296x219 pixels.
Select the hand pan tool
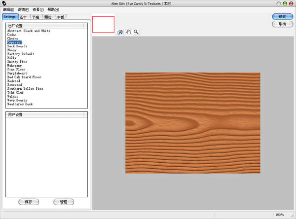[x=128, y=32]
